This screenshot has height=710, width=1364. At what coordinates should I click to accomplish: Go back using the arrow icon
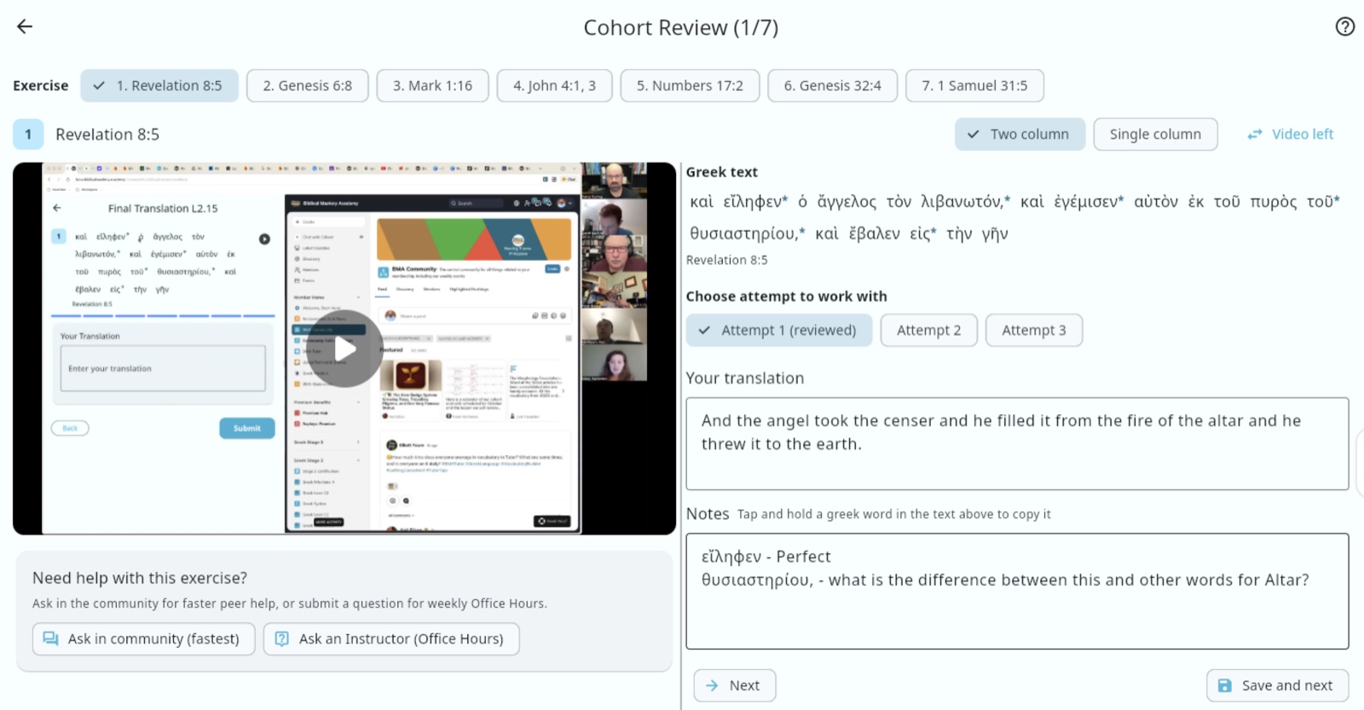click(x=25, y=26)
